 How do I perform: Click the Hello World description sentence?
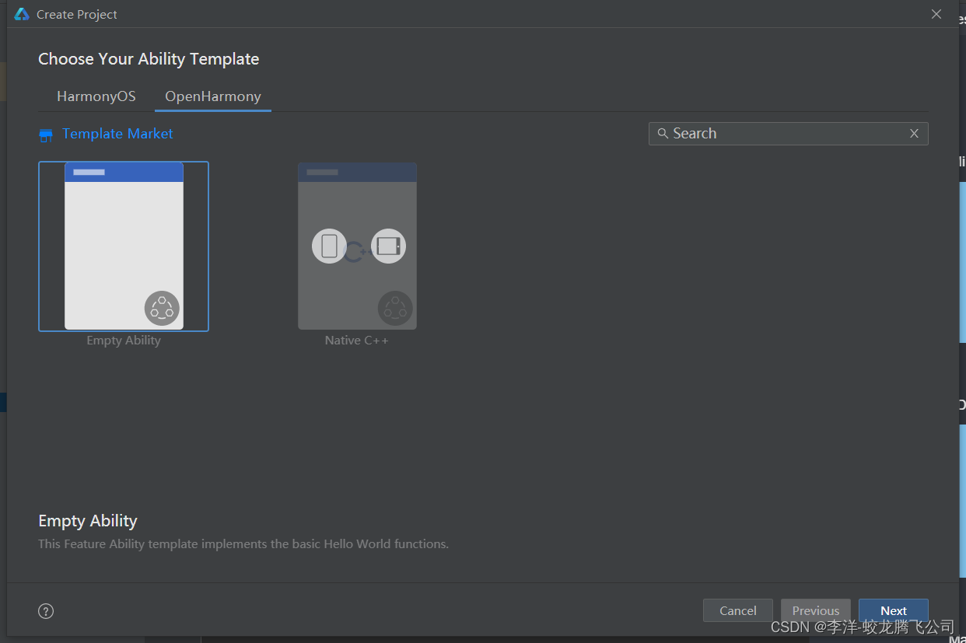[243, 544]
